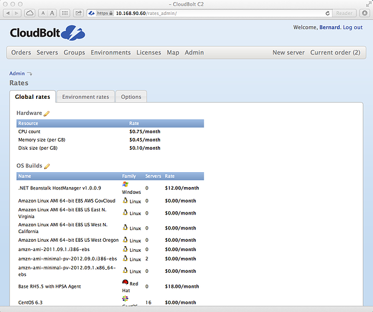Edit OS Builds rates via pencil icon
Screen dimensions: 373x312
[47, 166]
